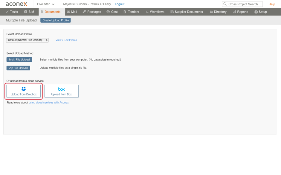This screenshot has height=175, width=281.
Task: Click the Documents page icon
Action: (42, 12)
